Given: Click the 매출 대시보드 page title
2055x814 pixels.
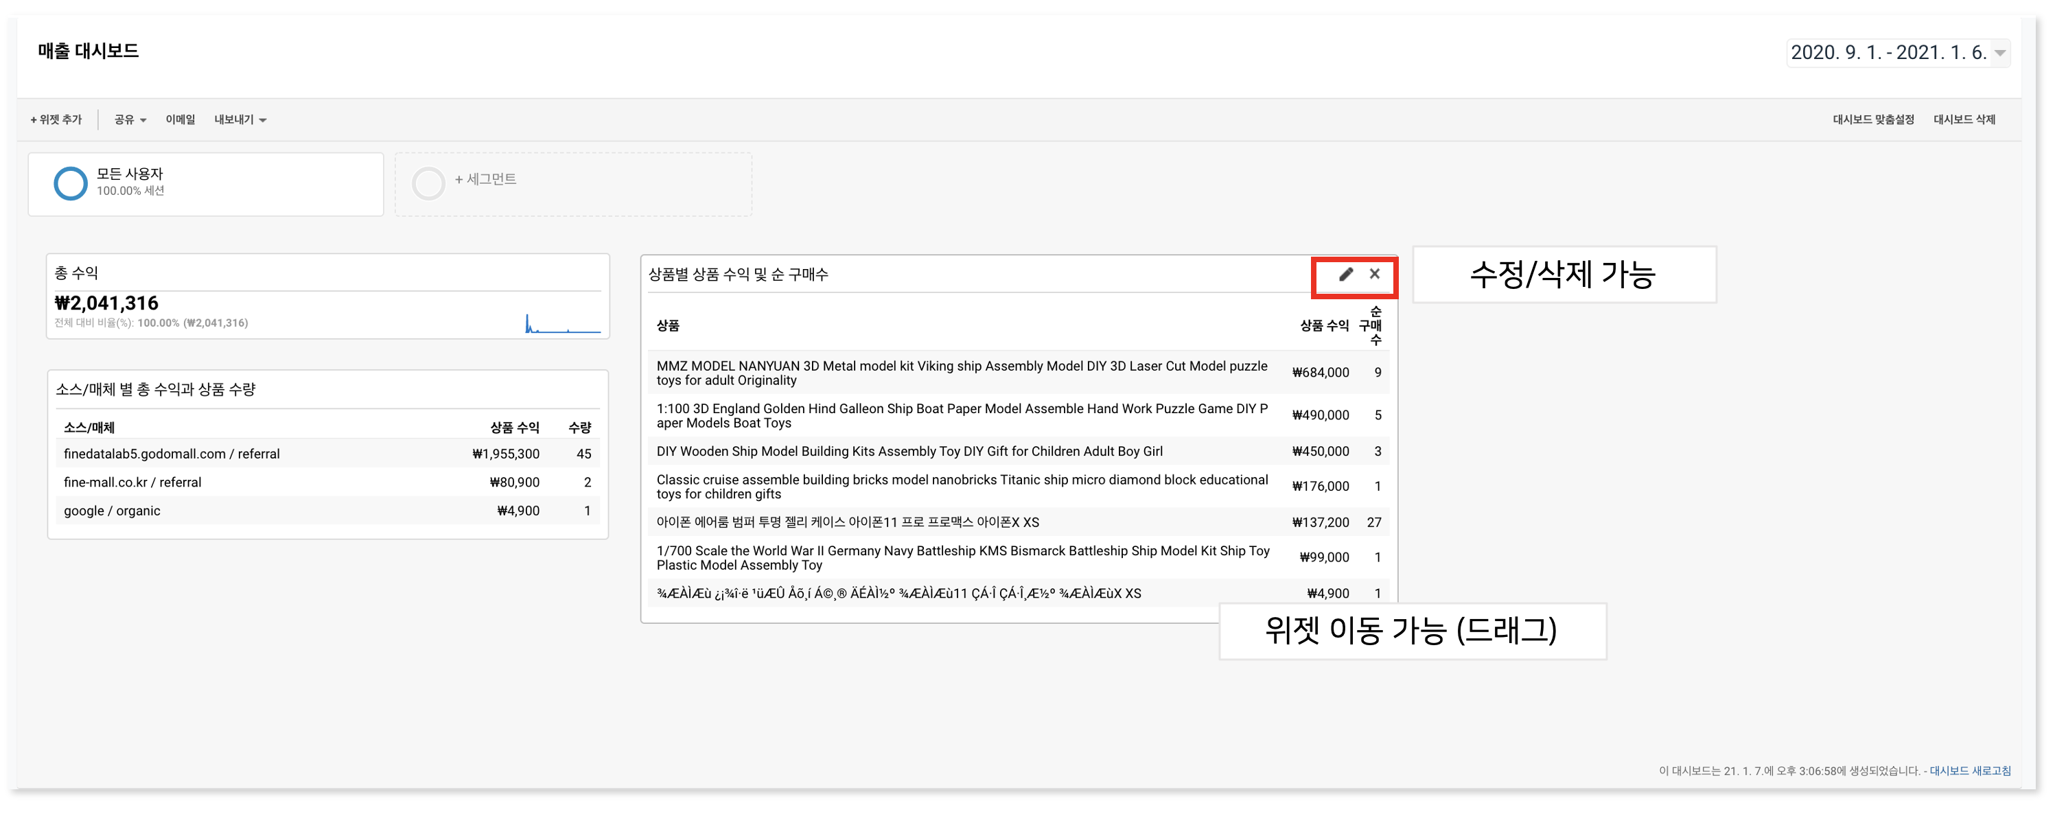Looking at the screenshot, I should pyautogui.click(x=88, y=51).
